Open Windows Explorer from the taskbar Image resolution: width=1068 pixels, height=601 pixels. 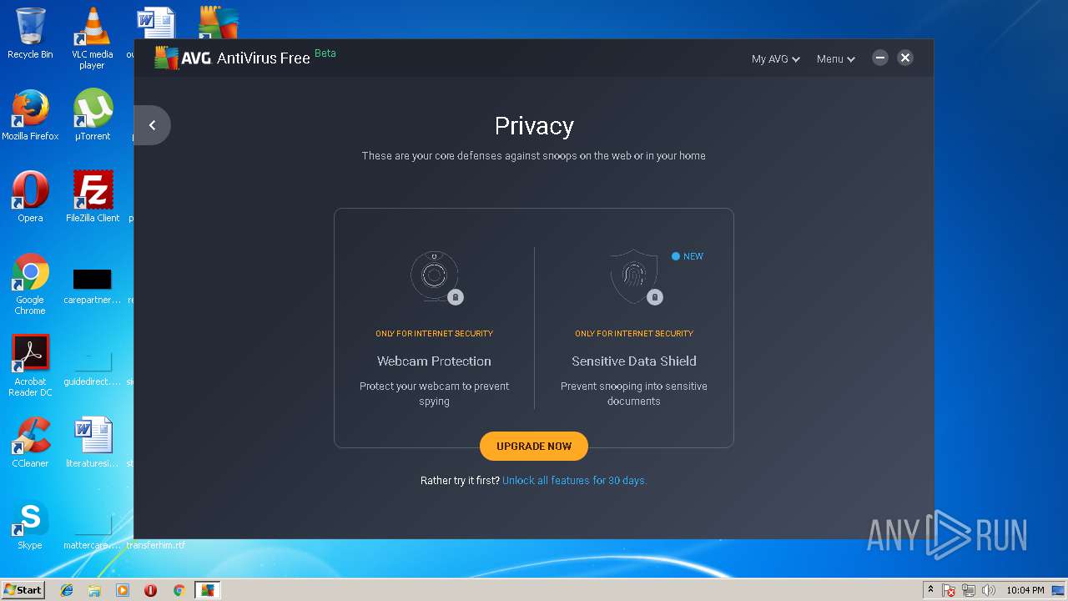tap(94, 590)
